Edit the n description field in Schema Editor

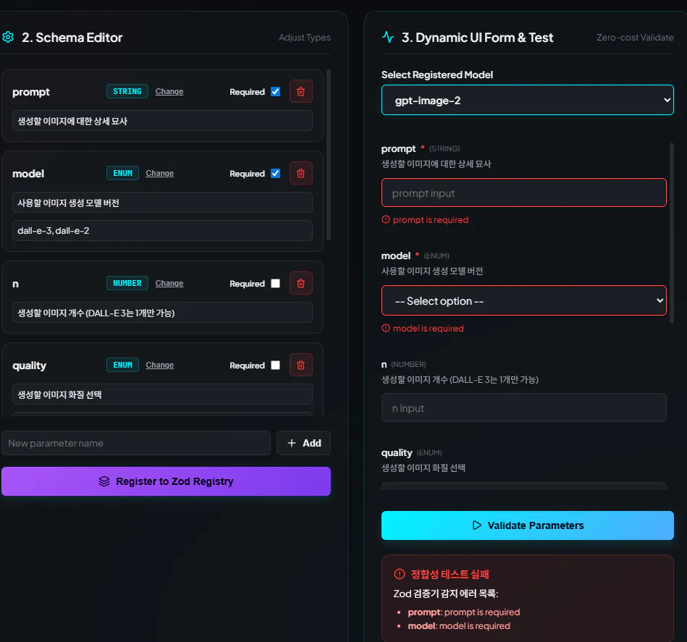point(162,313)
